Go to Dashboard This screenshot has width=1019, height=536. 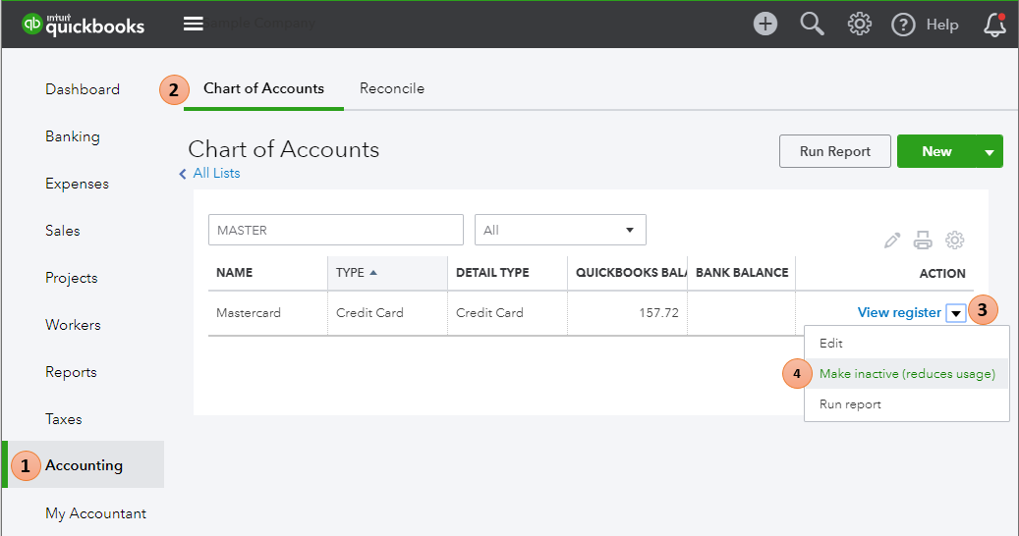[83, 89]
